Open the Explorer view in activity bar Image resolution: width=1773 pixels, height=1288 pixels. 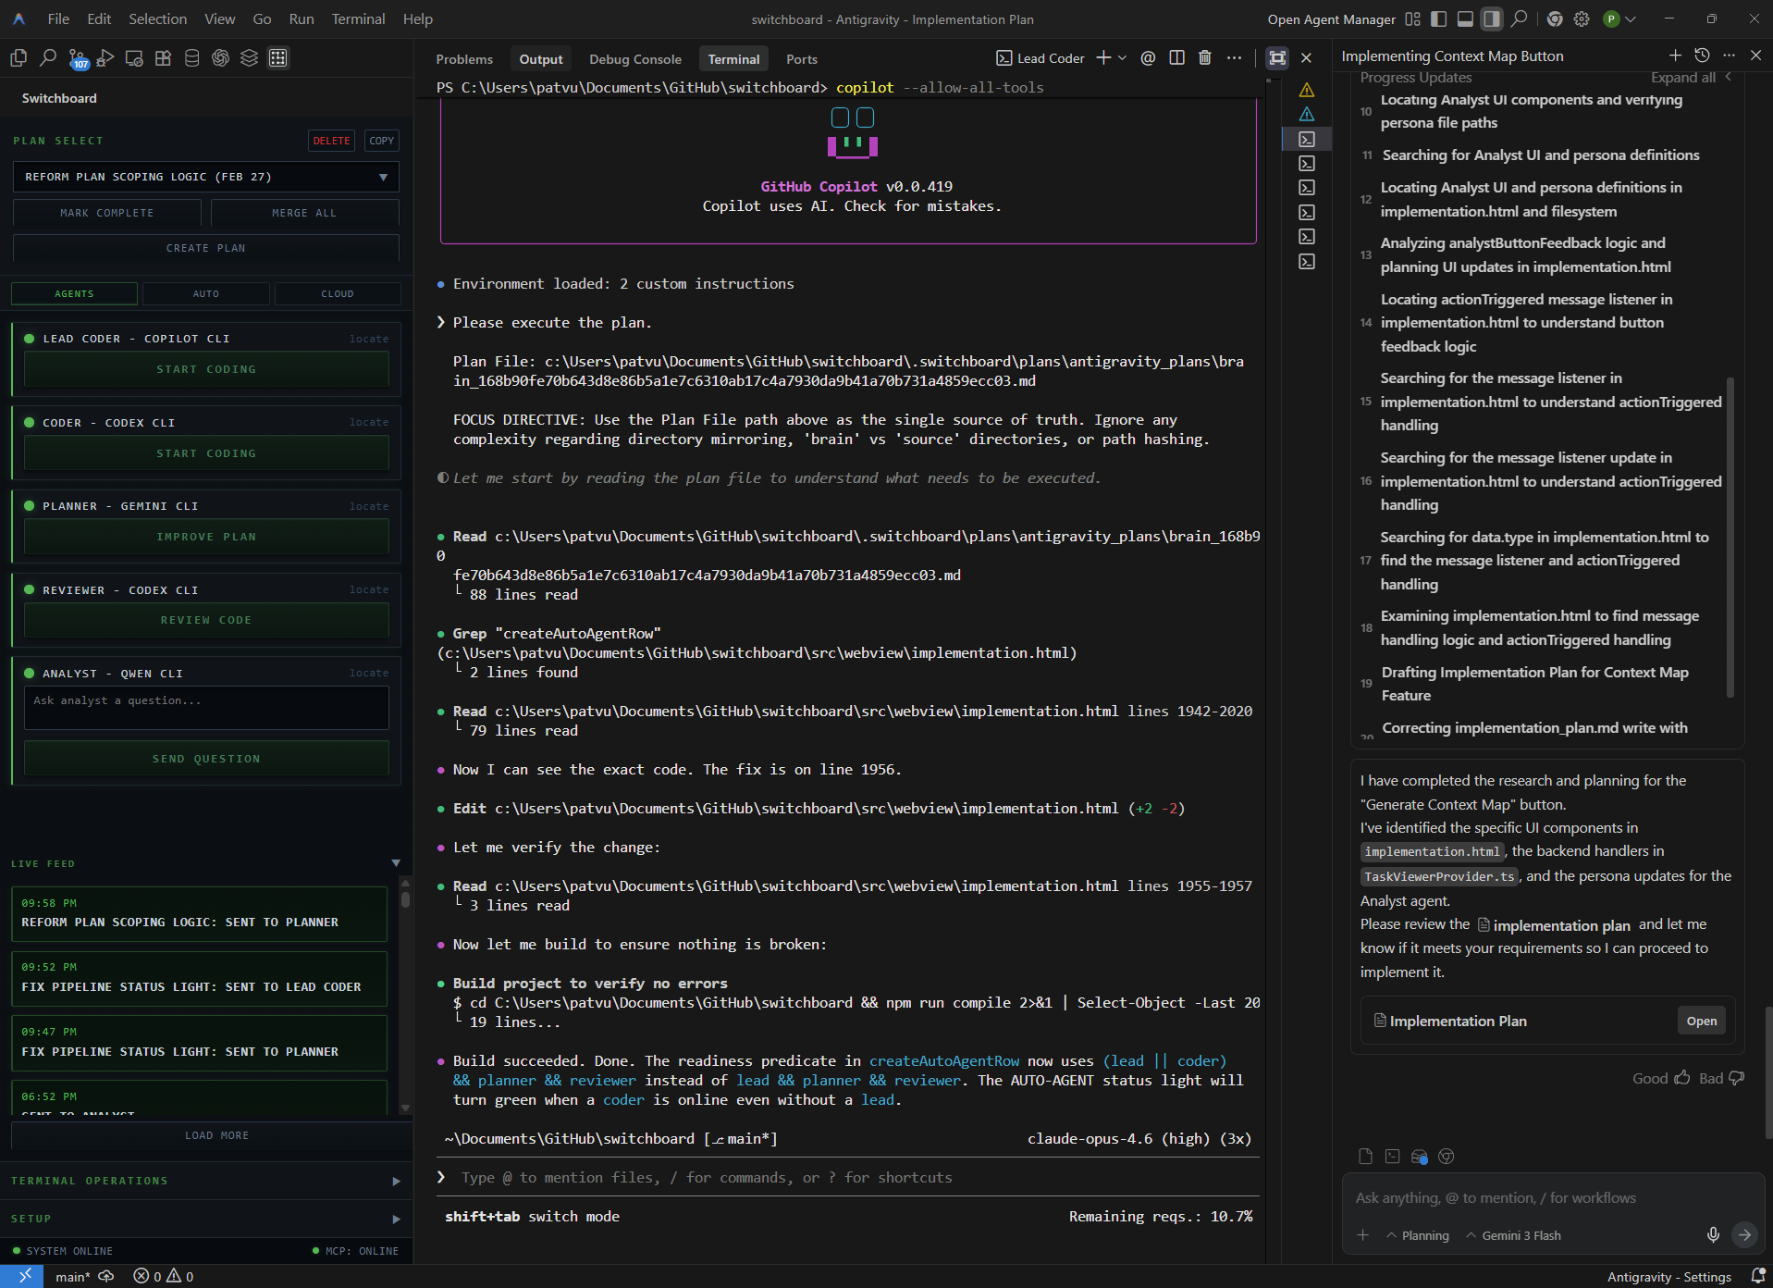pyautogui.click(x=18, y=58)
